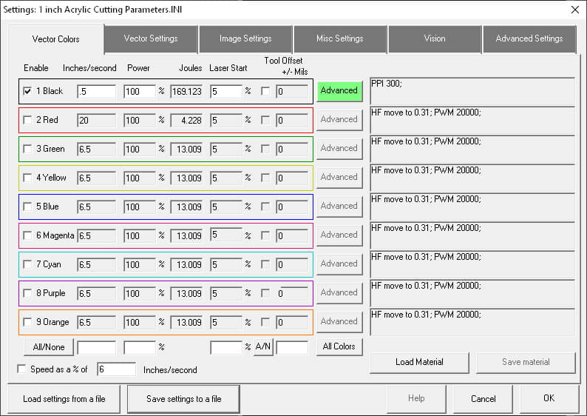Toggle Speed as a % of checkbox

coord(21,369)
